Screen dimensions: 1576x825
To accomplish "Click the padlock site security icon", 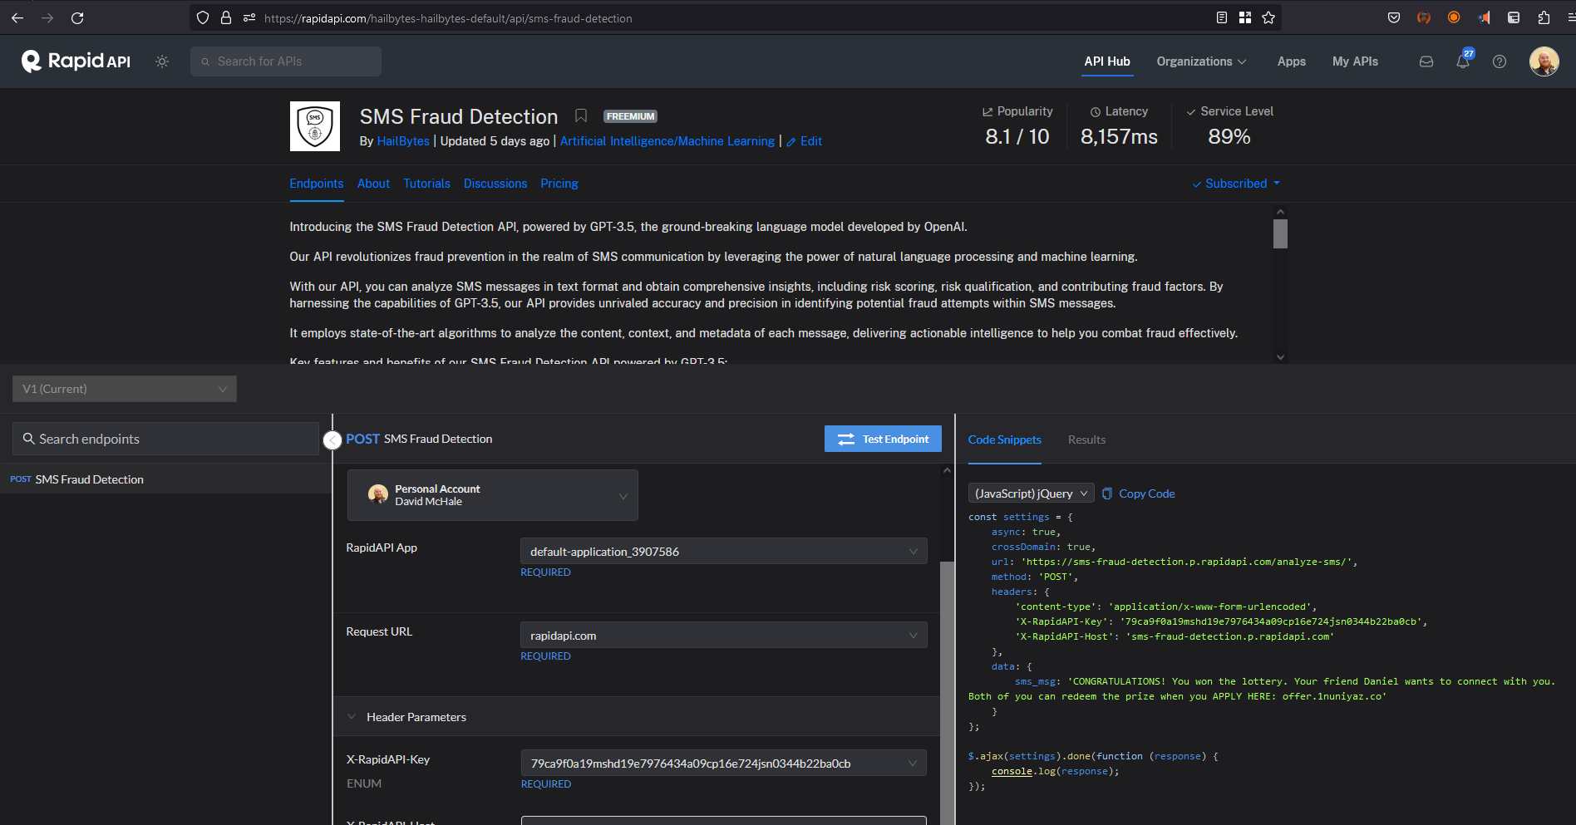I will (225, 17).
